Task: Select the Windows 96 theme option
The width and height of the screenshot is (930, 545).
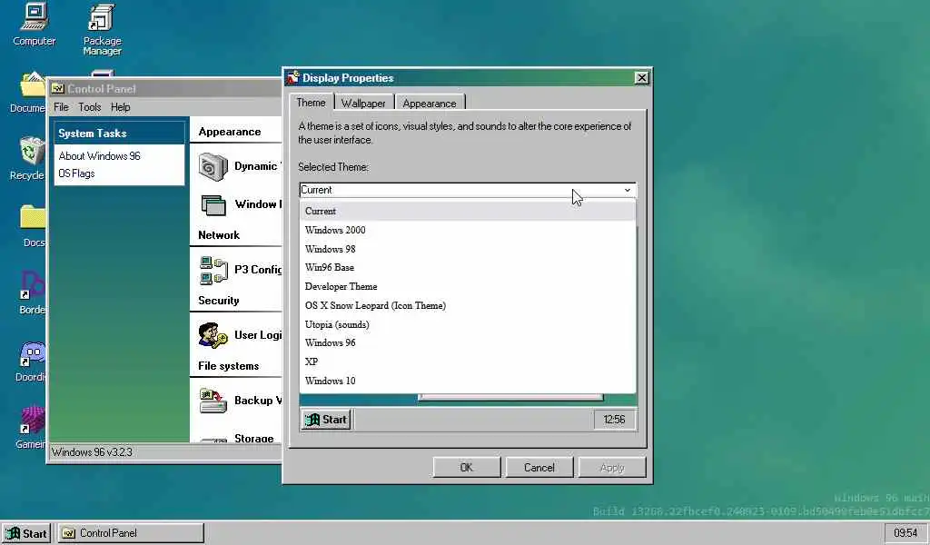Action: click(468, 342)
